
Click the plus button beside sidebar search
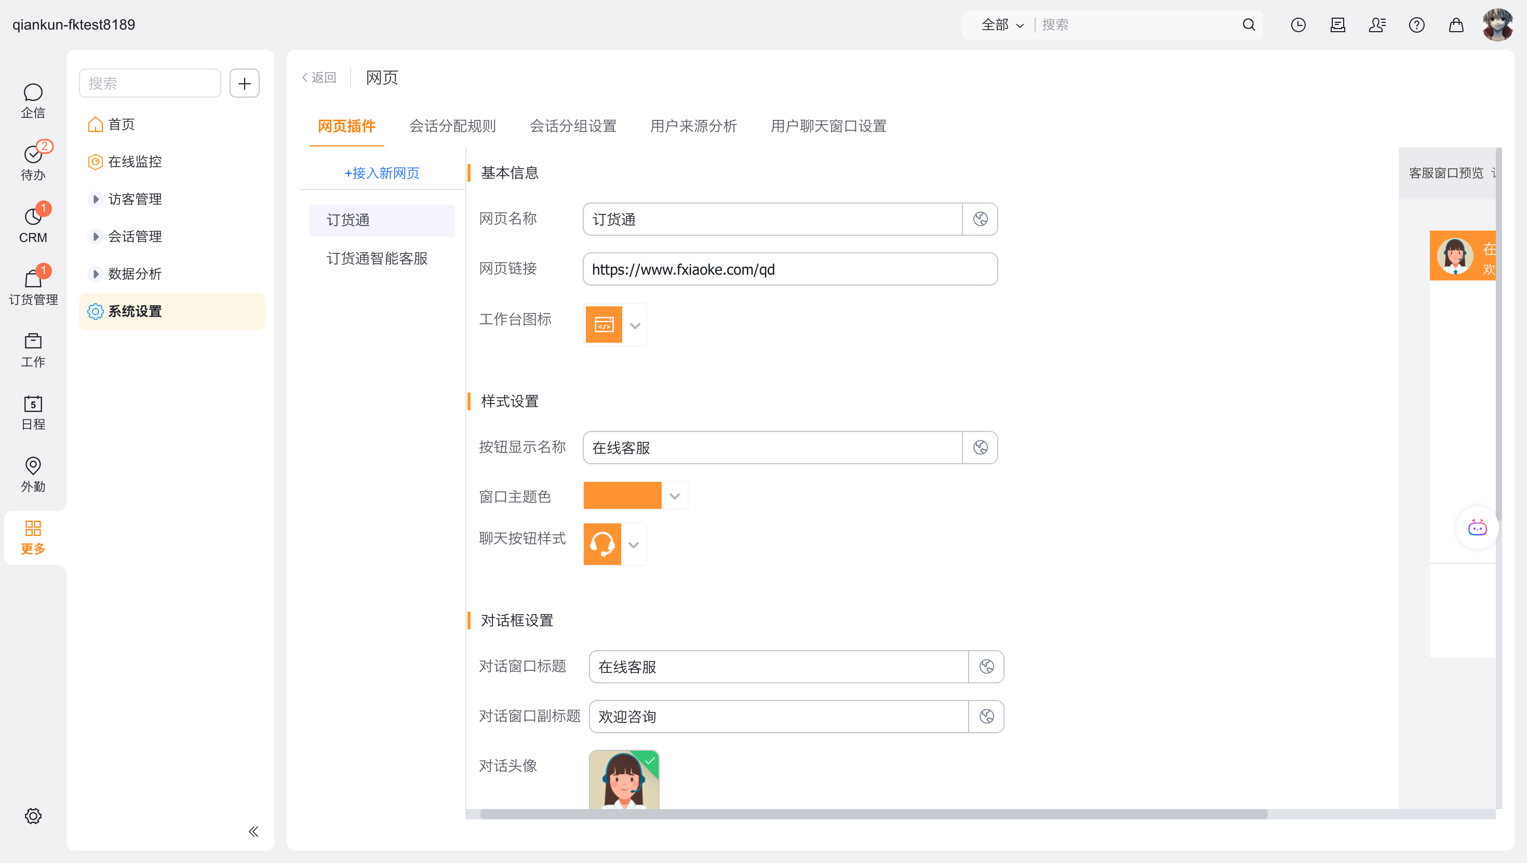coord(244,84)
